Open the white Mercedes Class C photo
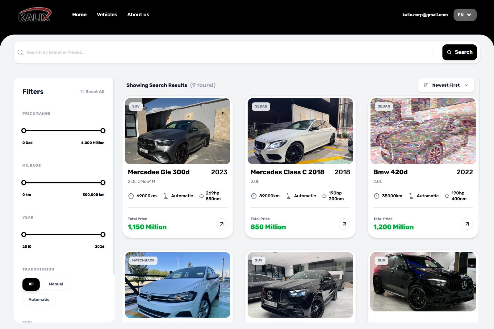 (x=300, y=131)
